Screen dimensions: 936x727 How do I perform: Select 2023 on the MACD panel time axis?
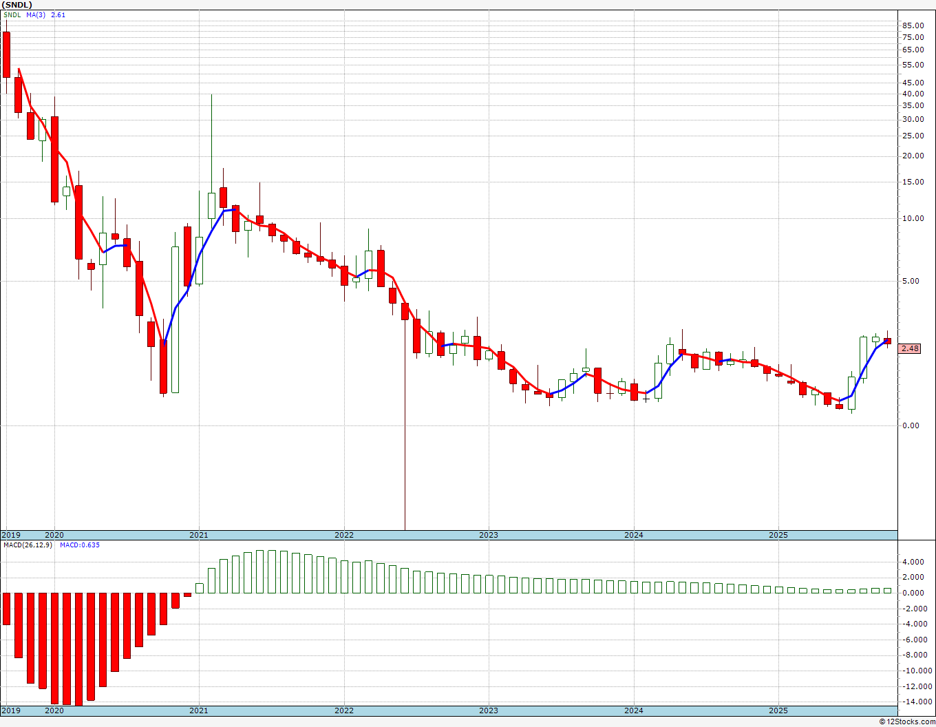(489, 710)
